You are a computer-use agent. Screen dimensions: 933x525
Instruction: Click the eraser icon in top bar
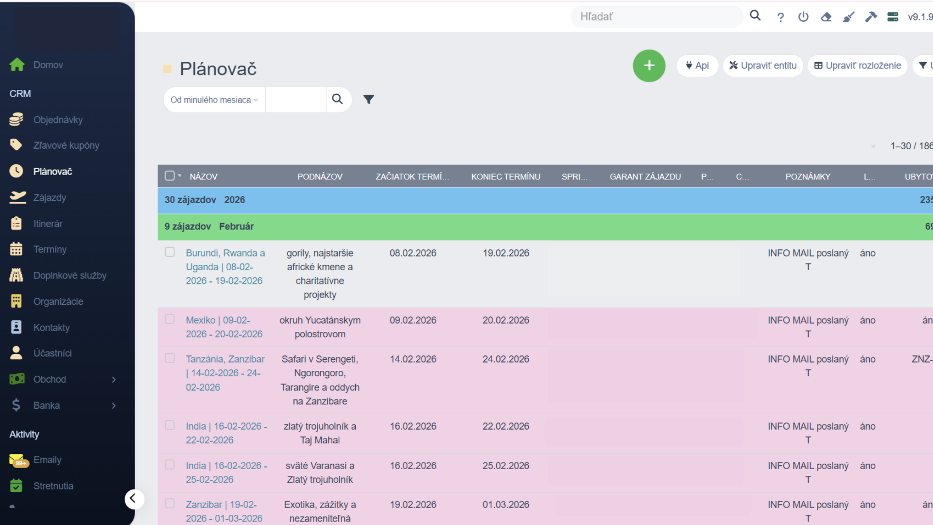pyautogui.click(x=826, y=17)
